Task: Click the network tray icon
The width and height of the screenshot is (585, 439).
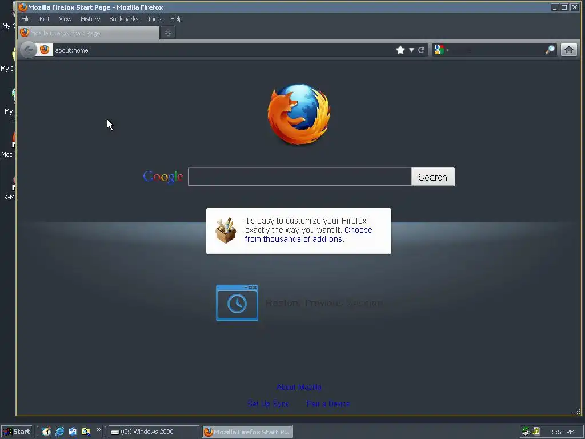Action: point(526,432)
